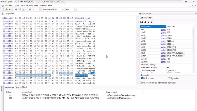Screen dimensions: 197x111
Task: Click the decoded text 'ebGL64.jar'
Action: point(82,76)
